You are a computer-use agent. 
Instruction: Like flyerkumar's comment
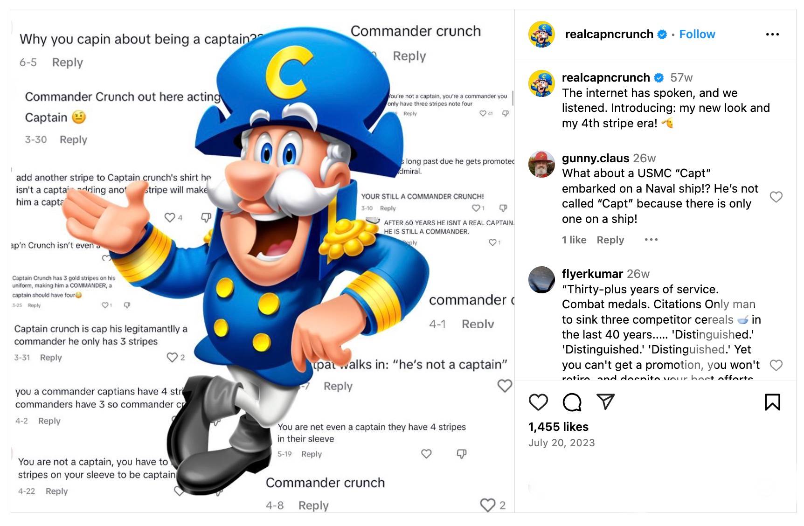coord(776,365)
